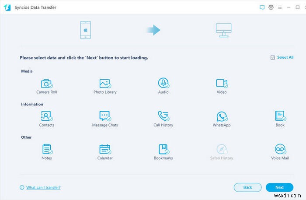Click the info icon beside What can I transfer
Viewport: 306px width, 200px height.
(x=22, y=187)
